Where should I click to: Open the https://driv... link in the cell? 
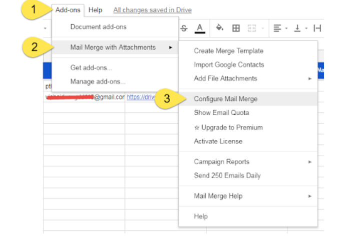(x=141, y=97)
